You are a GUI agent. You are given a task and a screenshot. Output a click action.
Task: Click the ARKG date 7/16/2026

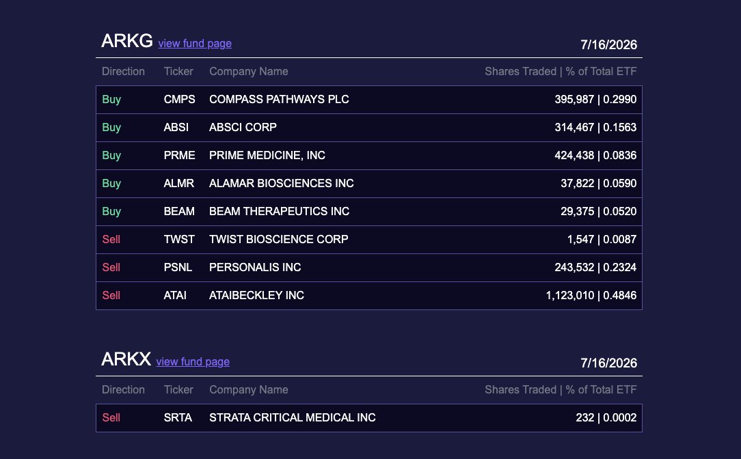coord(608,45)
